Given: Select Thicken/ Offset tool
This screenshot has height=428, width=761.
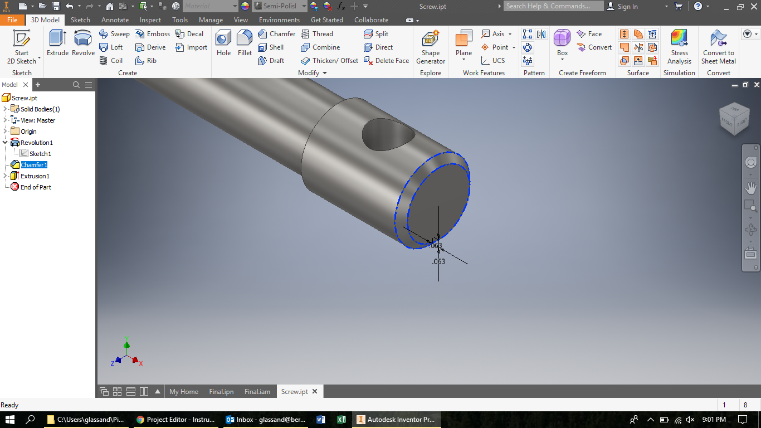Looking at the screenshot, I should tap(329, 61).
